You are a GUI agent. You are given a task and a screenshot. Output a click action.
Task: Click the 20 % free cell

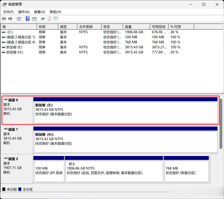pyautogui.click(x=174, y=52)
